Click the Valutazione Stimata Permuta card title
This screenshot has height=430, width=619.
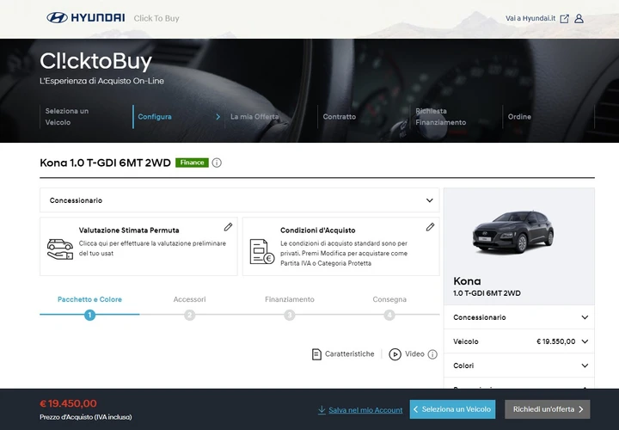tap(129, 230)
